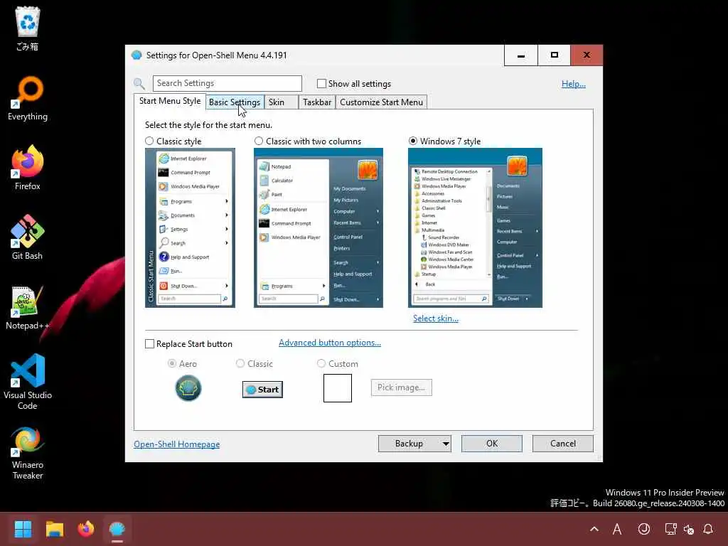This screenshot has width=728, height=546.
Task: Show hidden tray icons chevron
Action: [x=594, y=529]
